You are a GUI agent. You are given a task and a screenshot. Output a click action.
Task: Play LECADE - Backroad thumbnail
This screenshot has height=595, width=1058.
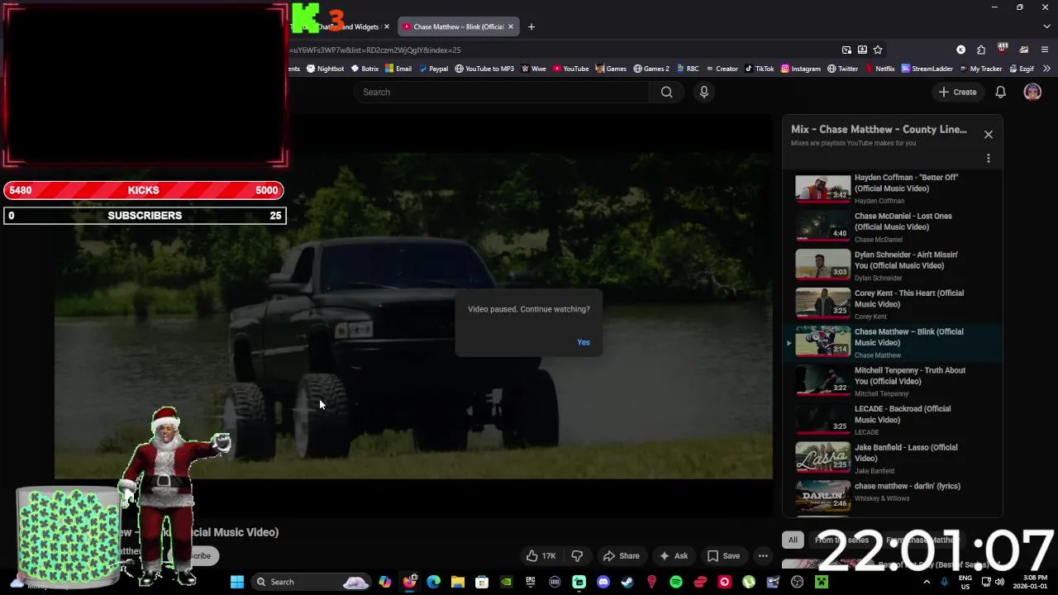point(822,420)
